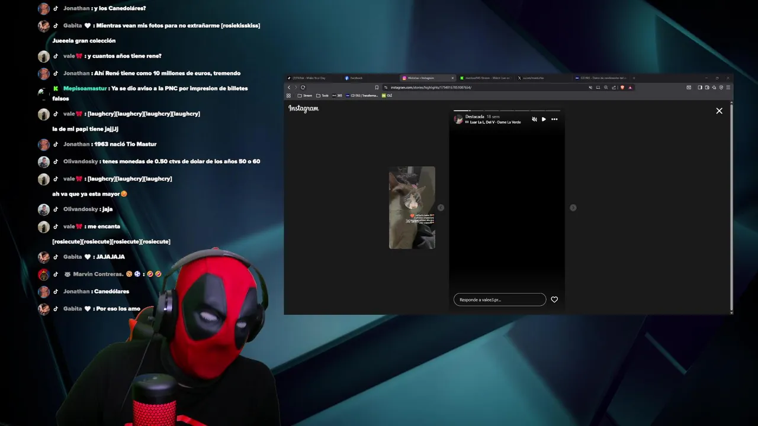Click chat message 'JAJAJAJA' by Gabita

[x=111, y=257]
